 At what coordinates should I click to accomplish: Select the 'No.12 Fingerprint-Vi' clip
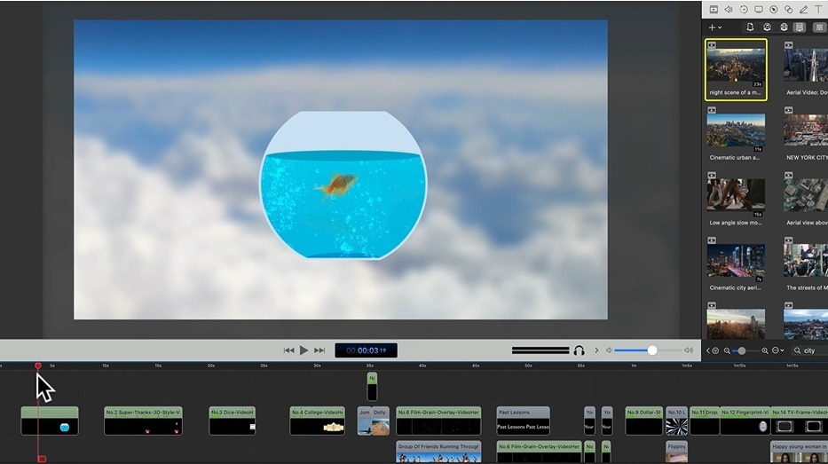coord(745,421)
